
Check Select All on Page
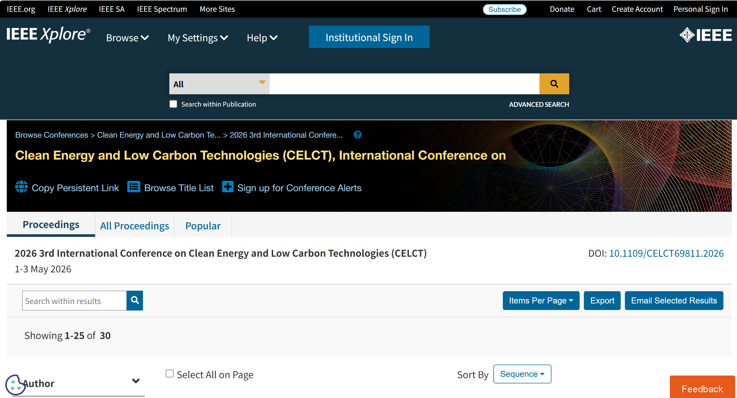[x=170, y=373]
